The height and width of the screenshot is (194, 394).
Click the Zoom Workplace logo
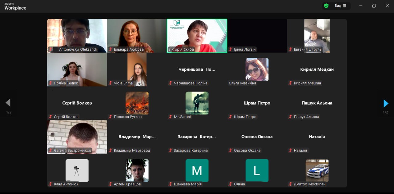coord(15,6)
